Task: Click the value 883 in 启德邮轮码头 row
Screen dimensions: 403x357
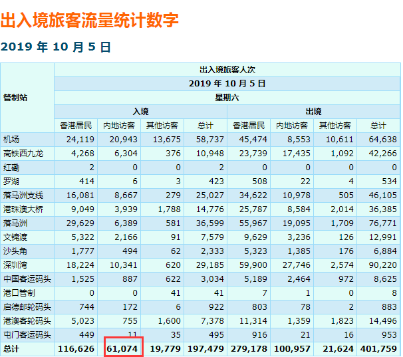Action: [x=389, y=307]
